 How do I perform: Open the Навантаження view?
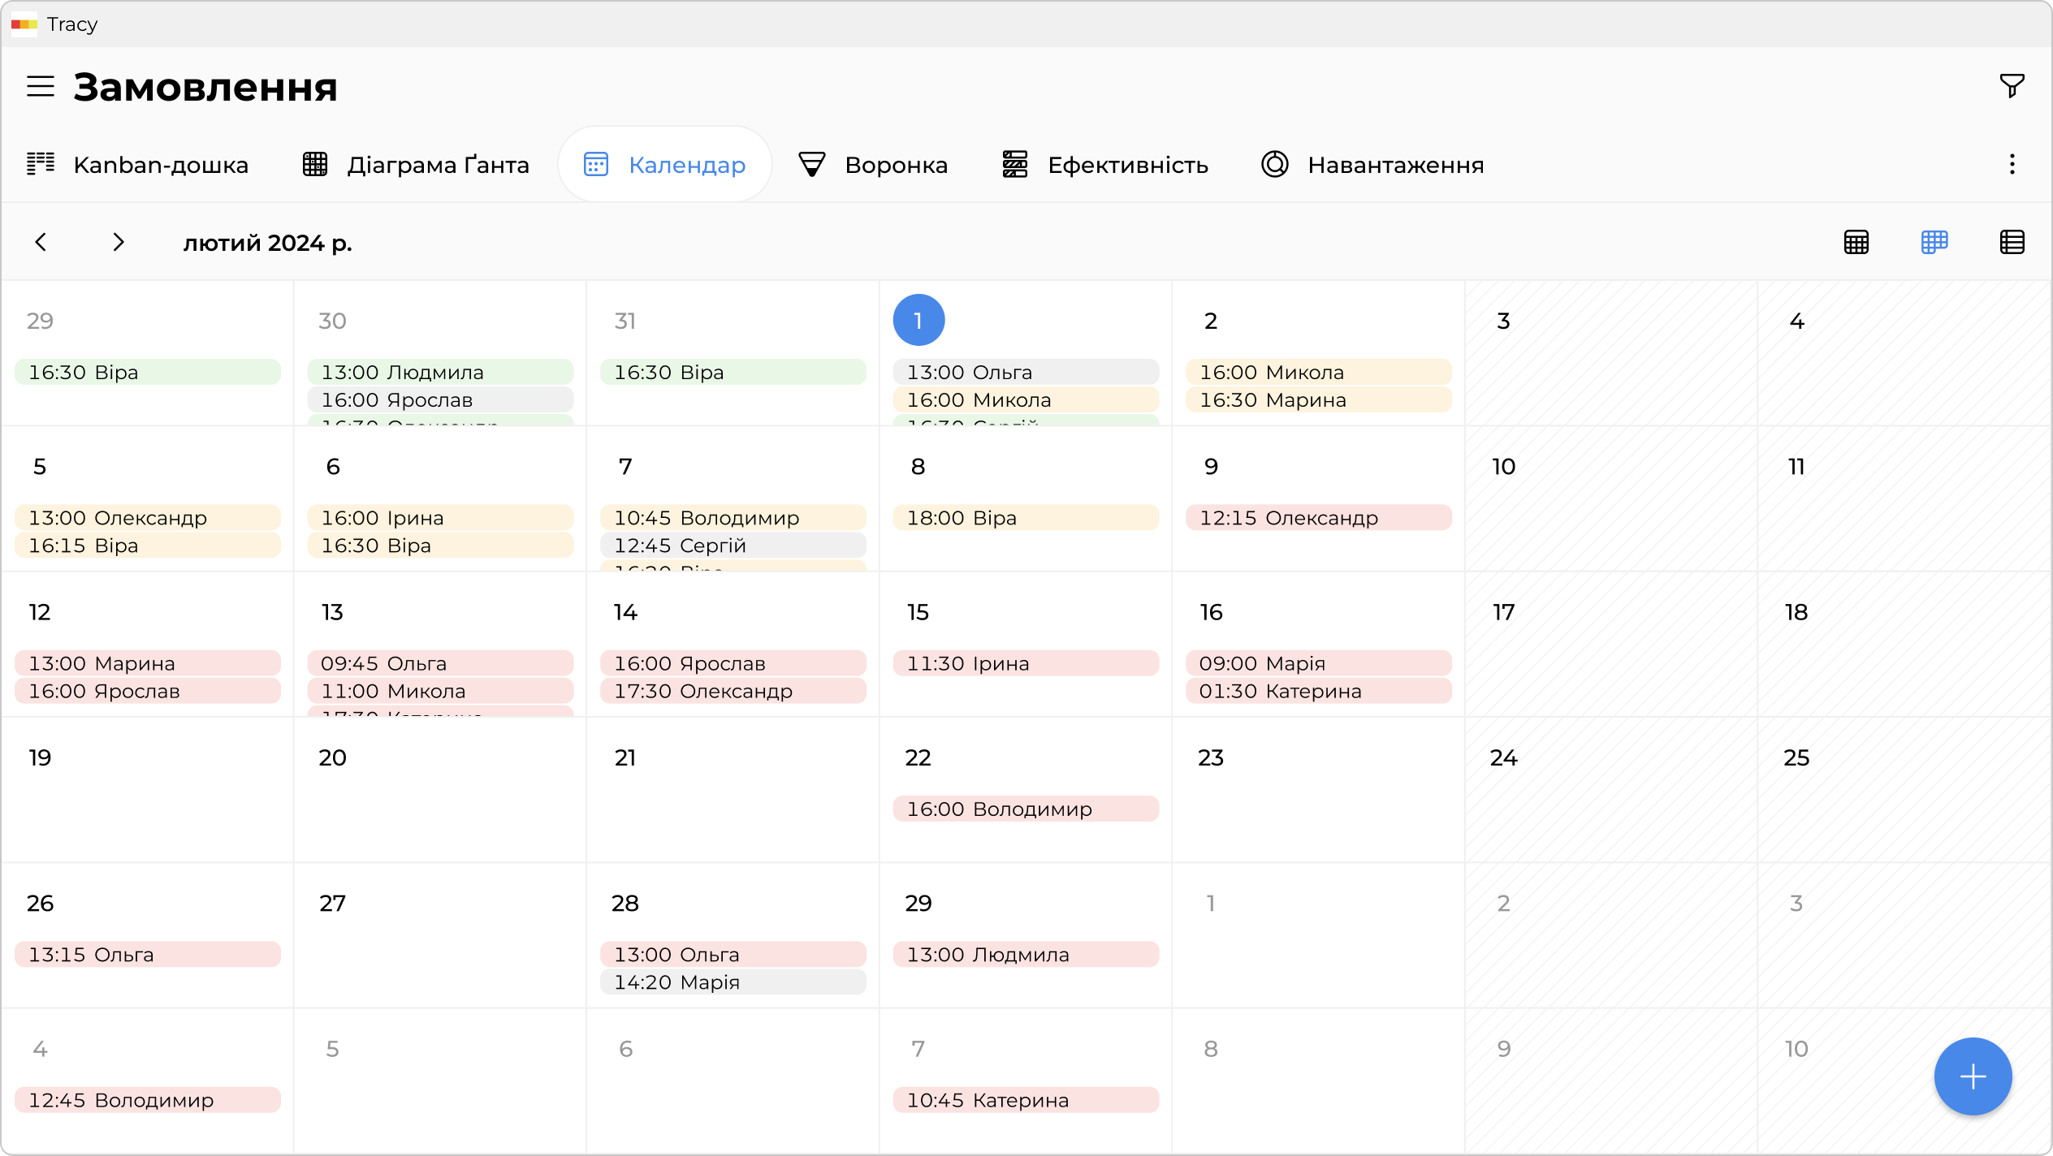pos(1372,165)
